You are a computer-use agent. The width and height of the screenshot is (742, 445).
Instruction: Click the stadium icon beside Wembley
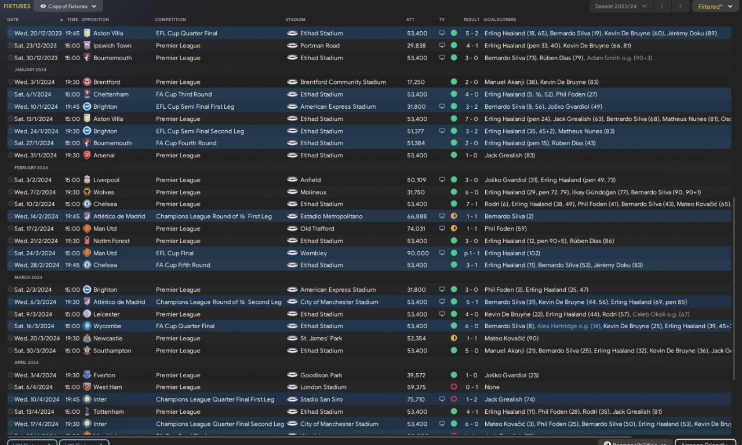coord(292,253)
